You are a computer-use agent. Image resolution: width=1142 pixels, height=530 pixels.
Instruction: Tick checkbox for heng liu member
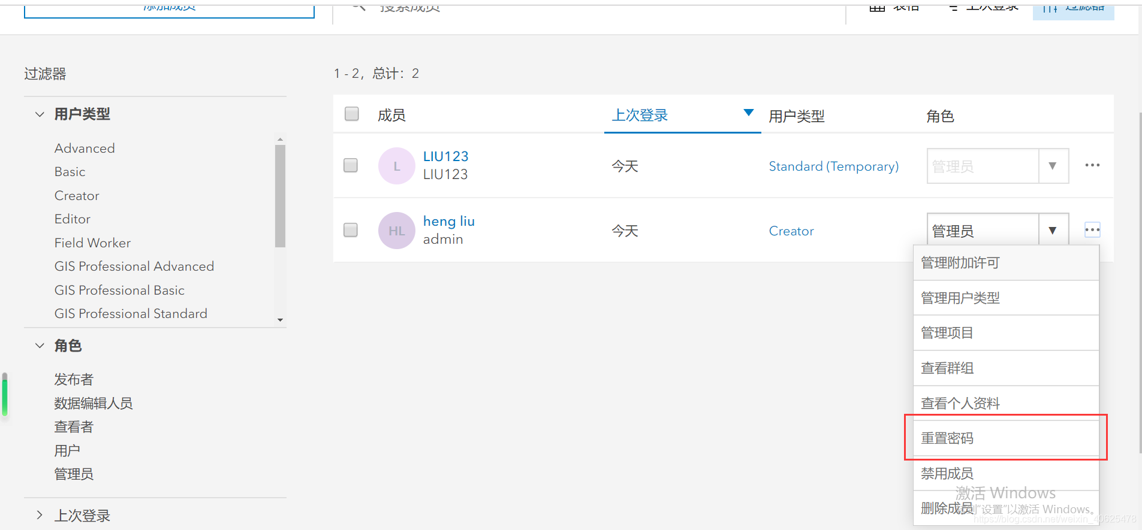(351, 230)
